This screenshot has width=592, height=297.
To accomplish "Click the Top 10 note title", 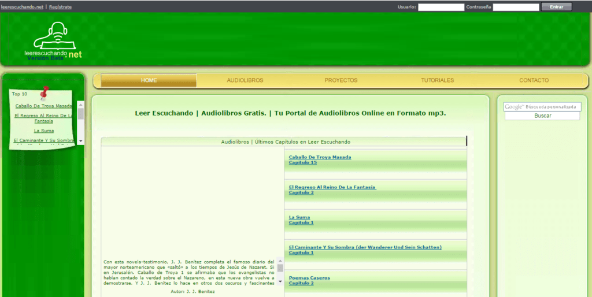I will [20, 94].
